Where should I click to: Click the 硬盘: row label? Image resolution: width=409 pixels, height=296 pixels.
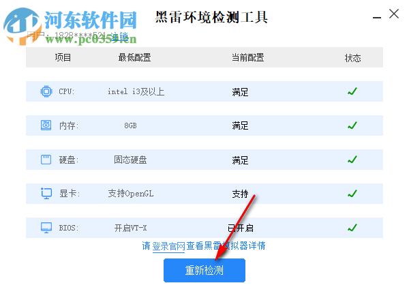point(69,160)
